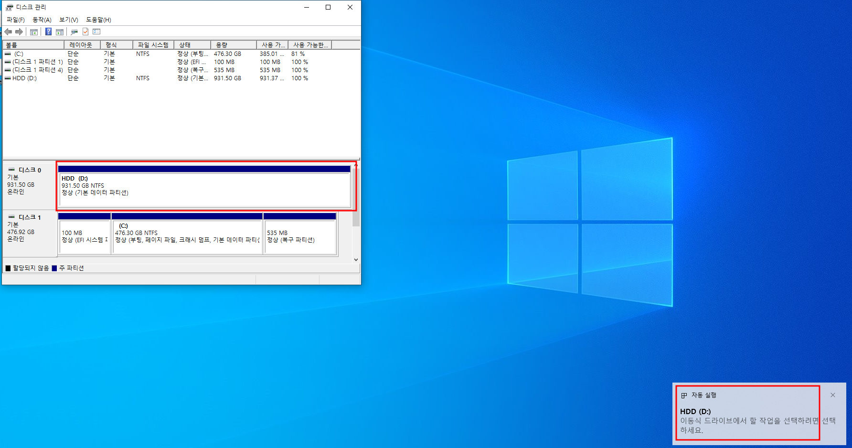852x448 pixels.
Task: Open the 보기(V) menu
Action: (x=69, y=20)
